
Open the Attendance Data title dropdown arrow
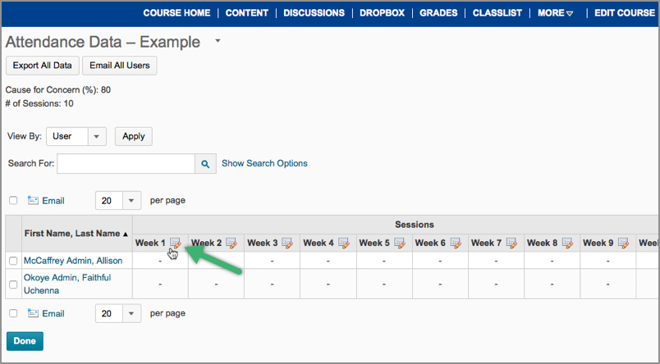tap(218, 40)
